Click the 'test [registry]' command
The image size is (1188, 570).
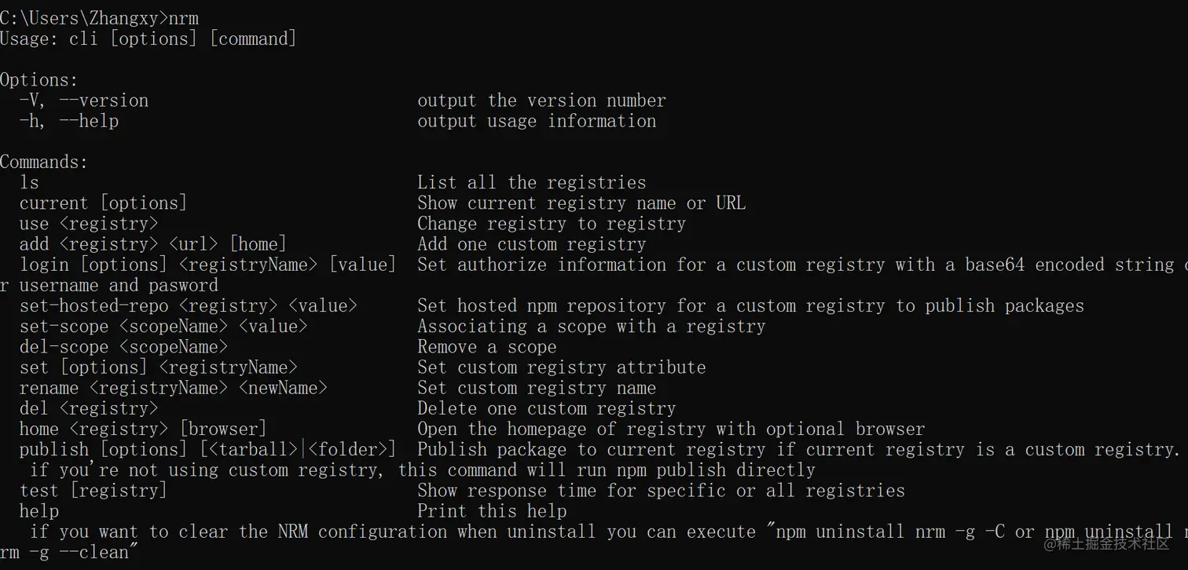pos(93,491)
